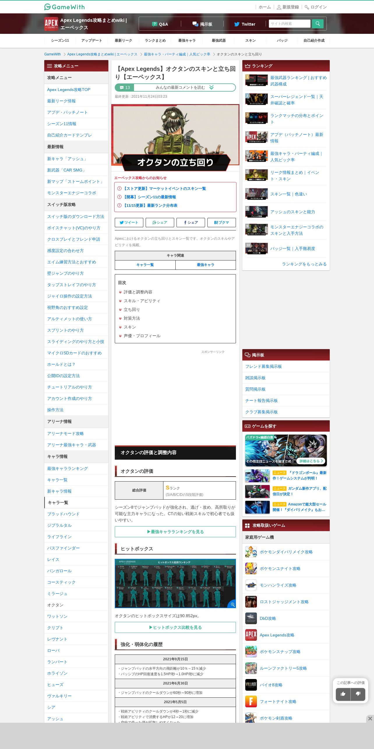Click the ログイン key icon link
374x749 pixels.
[x=316, y=7]
